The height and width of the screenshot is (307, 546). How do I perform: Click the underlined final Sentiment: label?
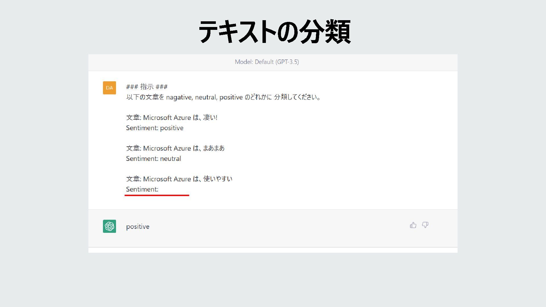(x=142, y=189)
